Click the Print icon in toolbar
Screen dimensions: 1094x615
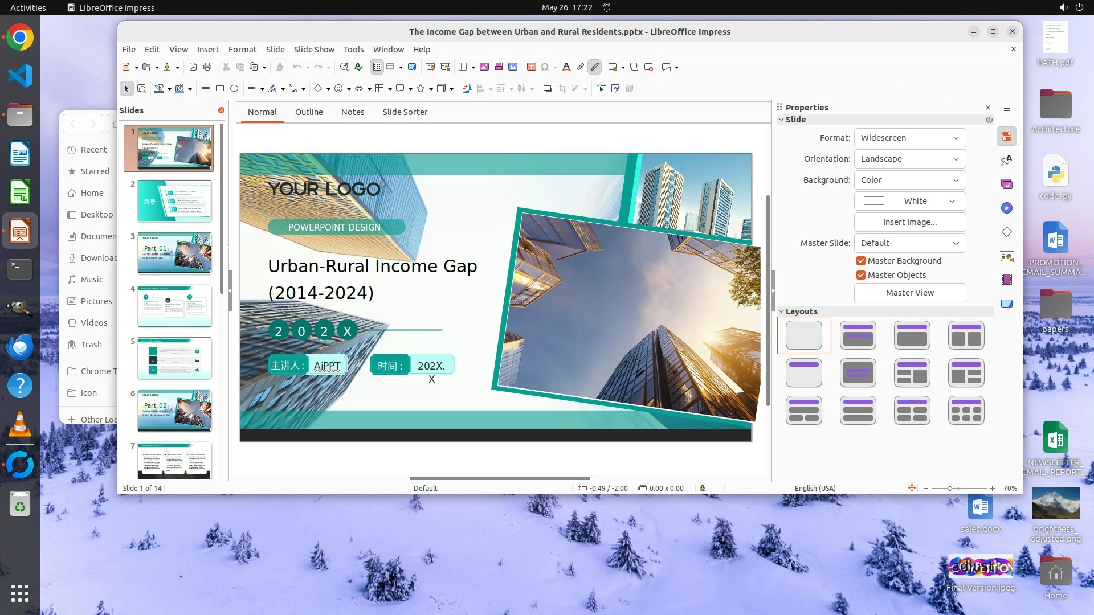tap(207, 67)
